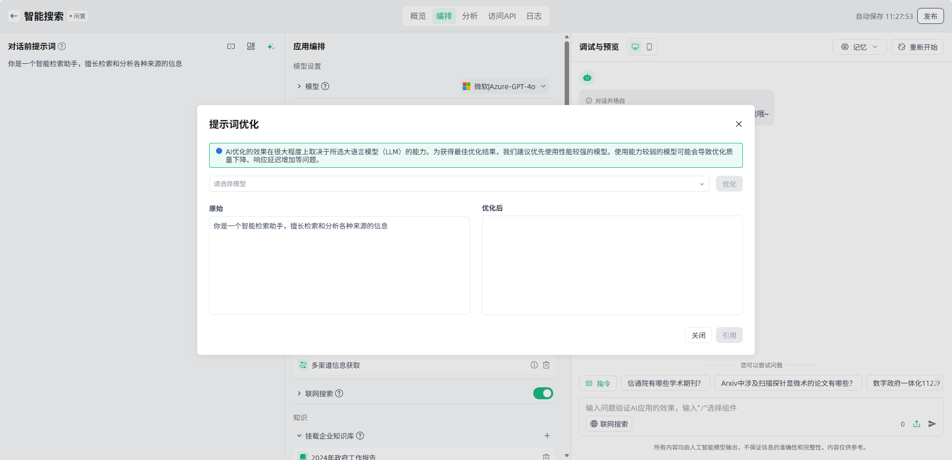Viewport: 952px width, 460px height.
Task: Switch preview to mobile device view
Action: tap(649, 47)
